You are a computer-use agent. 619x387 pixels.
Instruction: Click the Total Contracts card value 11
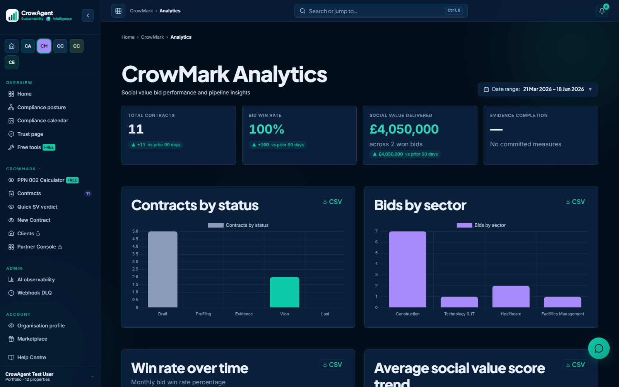(x=136, y=129)
